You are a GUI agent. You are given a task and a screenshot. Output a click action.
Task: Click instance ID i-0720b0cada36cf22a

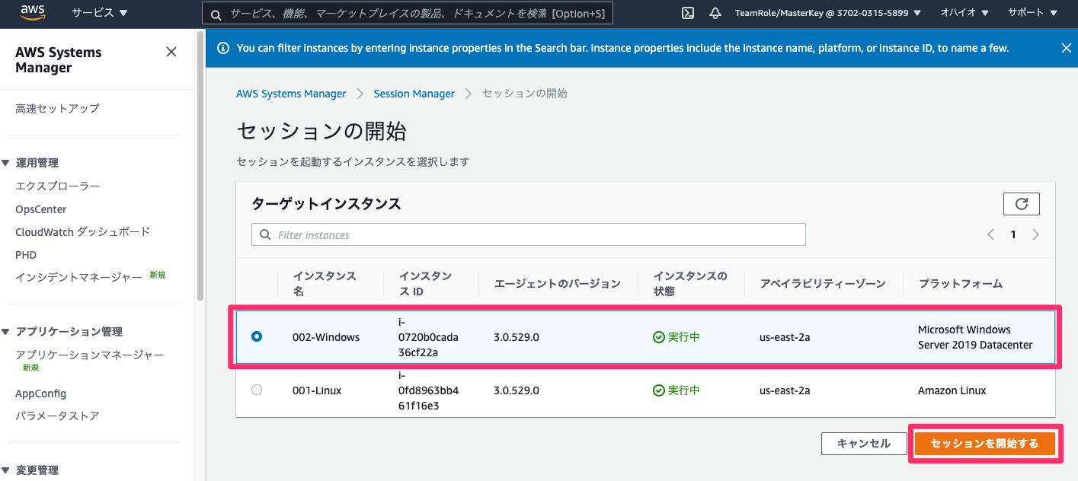coord(429,337)
